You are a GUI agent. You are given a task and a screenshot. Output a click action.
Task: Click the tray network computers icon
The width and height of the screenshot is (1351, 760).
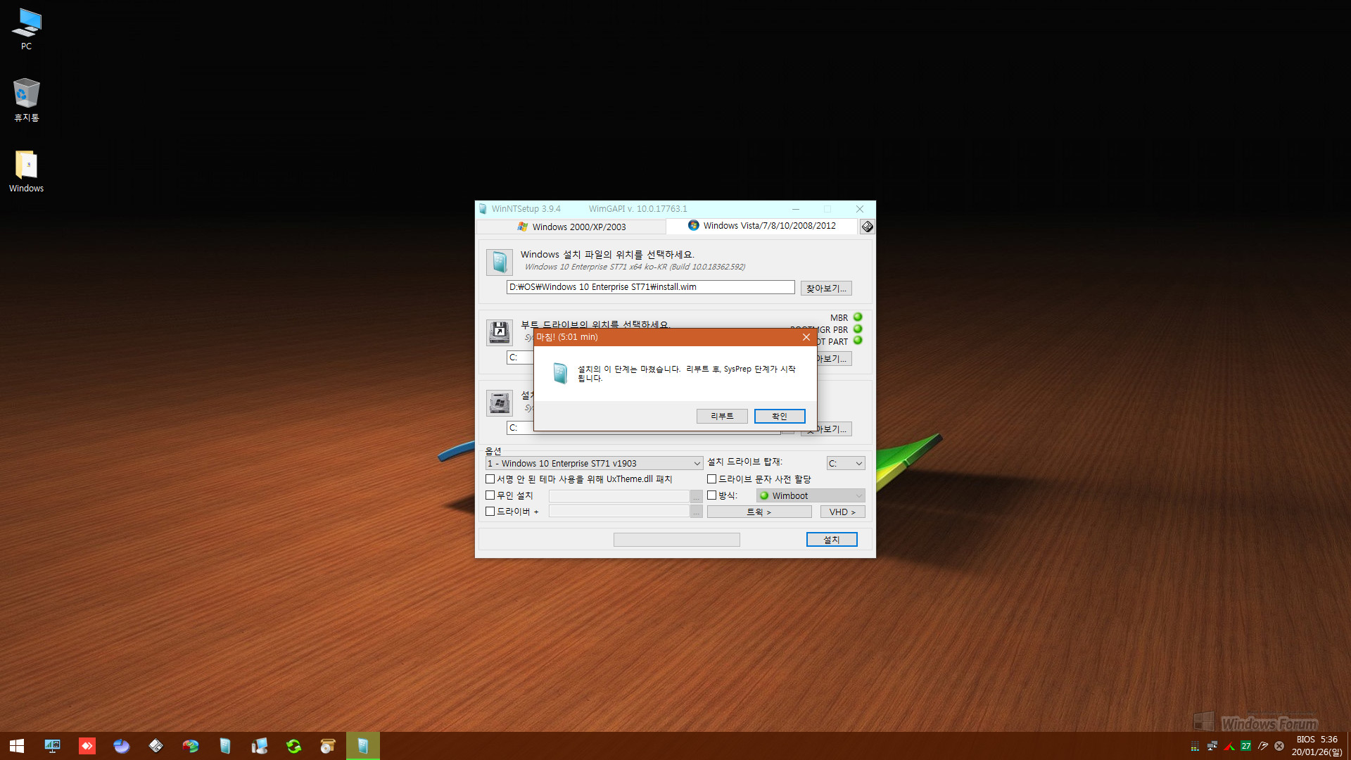coord(1212,746)
